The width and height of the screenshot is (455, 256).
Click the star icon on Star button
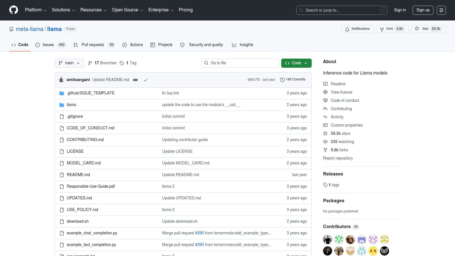click(417, 28)
